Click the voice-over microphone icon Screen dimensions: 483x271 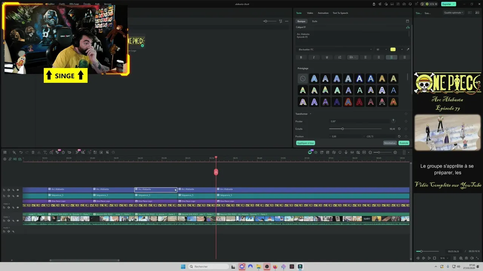[346, 152]
